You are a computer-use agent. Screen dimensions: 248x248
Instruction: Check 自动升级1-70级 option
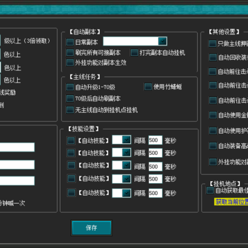(x=70, y=87)
